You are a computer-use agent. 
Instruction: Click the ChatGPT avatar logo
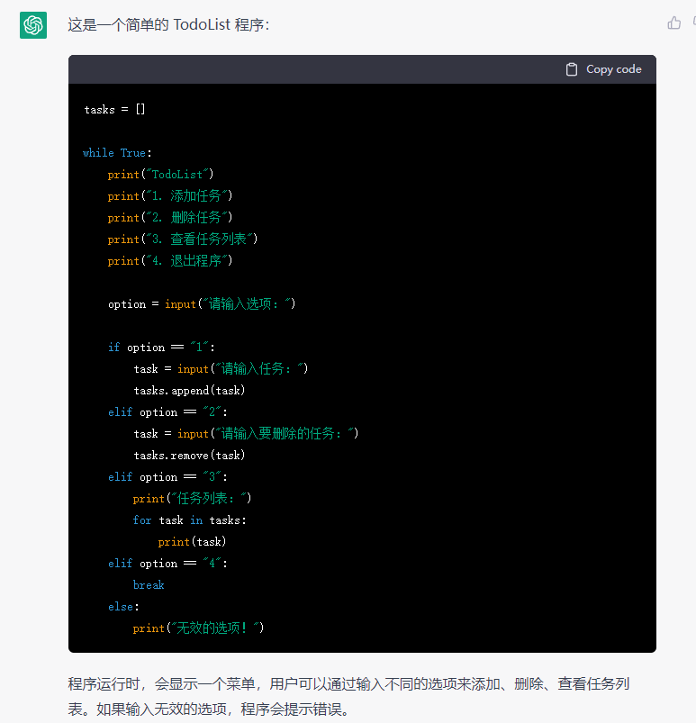33,25
